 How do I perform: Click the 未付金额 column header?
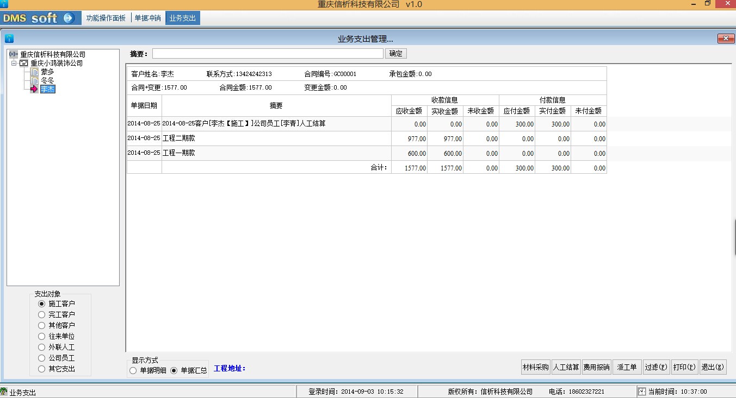[x=589, y=111]
